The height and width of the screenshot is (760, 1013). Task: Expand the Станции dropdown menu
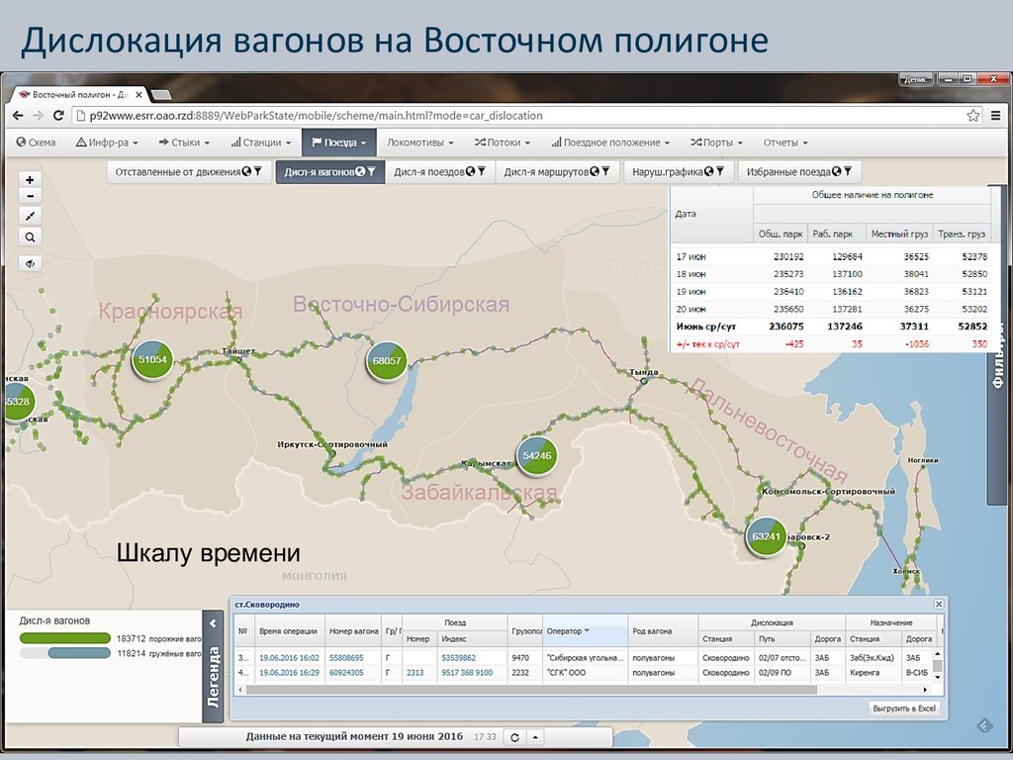click(261, 142)
